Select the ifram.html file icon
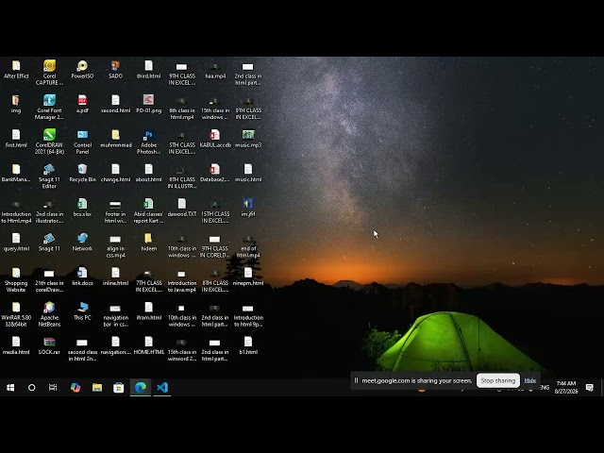 [149, 311]
